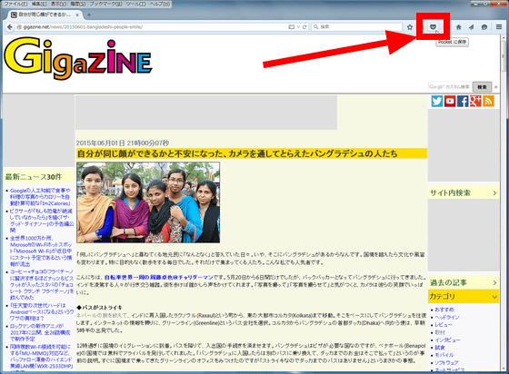Screen dimensions: 509x374
Task: Open the site identity globe icon
Action: (x=19, y=27)
